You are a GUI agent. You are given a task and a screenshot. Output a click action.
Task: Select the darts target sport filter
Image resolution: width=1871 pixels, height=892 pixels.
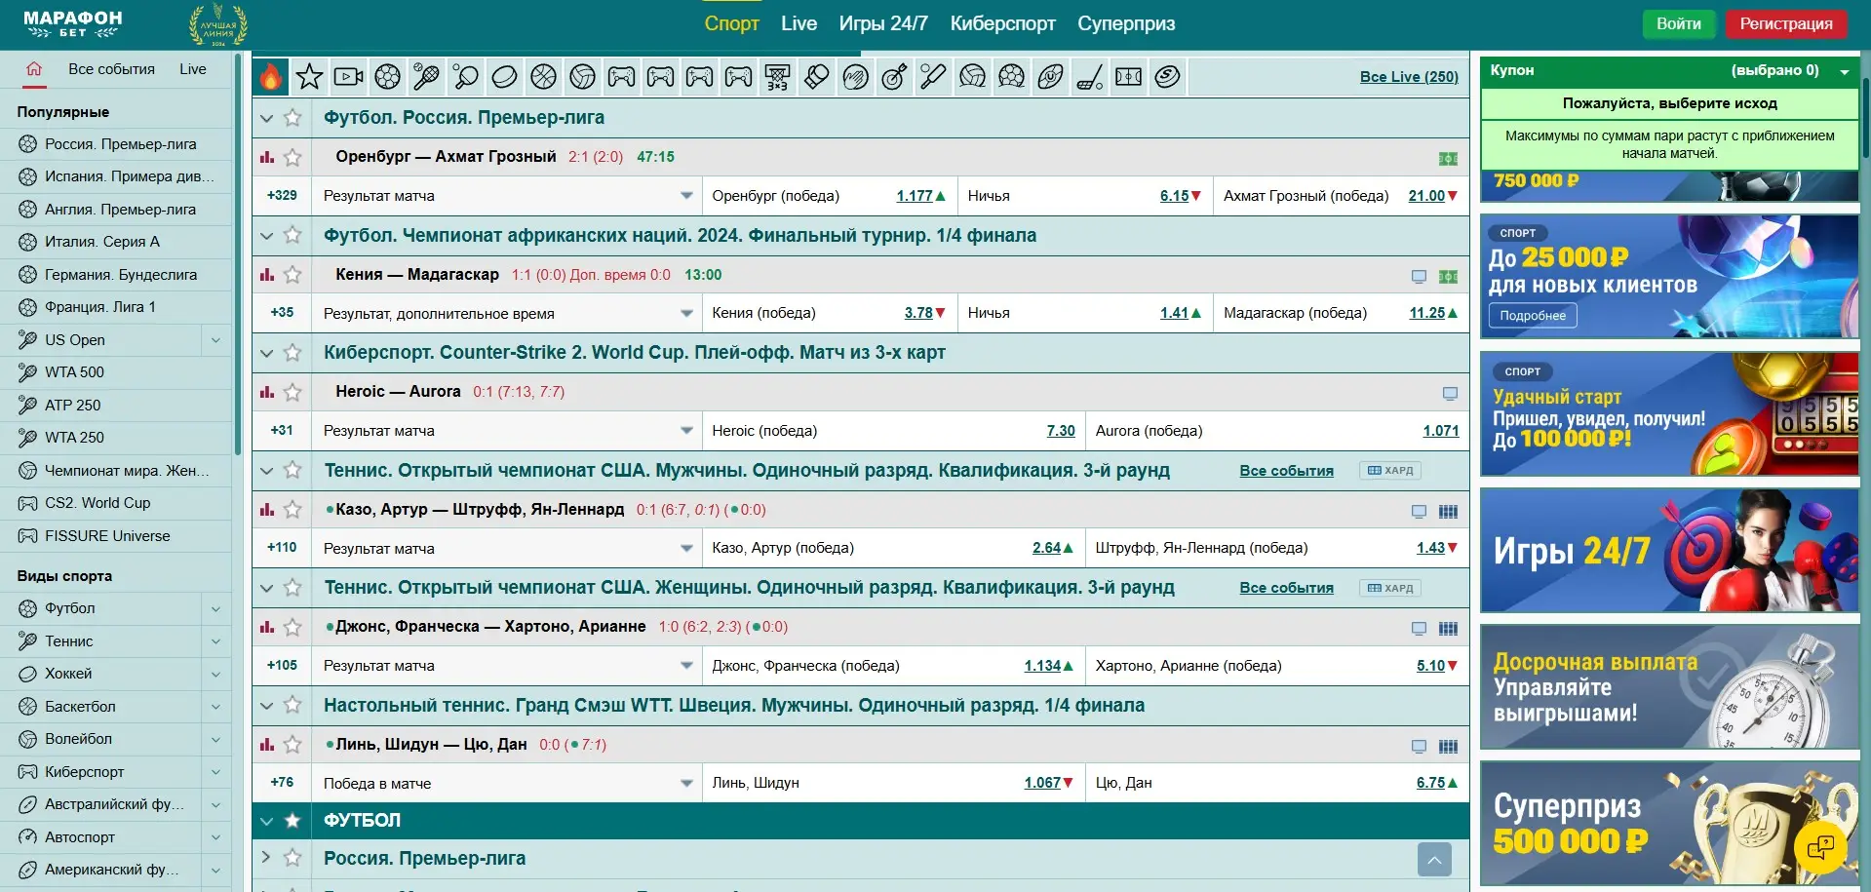[x=894, y=76]
